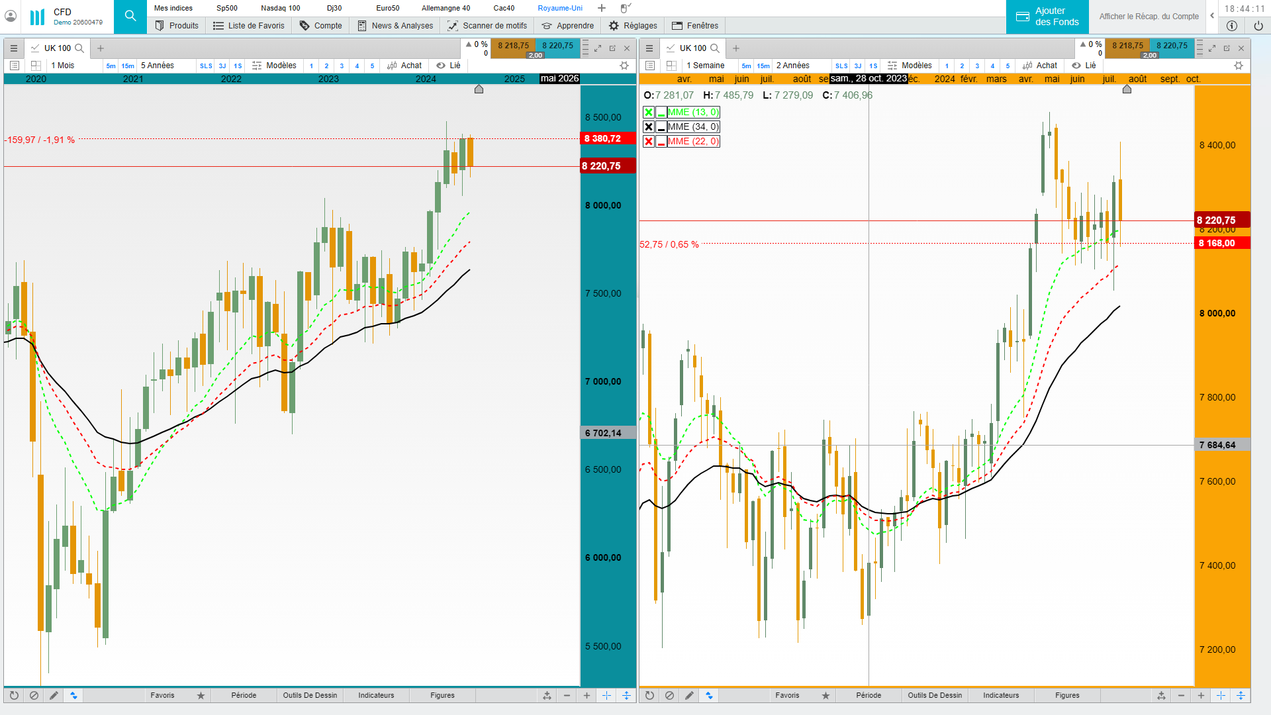Zoom in with plus icon on right chart
Image resolution: width=1271 pixels, height=715 pixels.
coord(1201,695)
